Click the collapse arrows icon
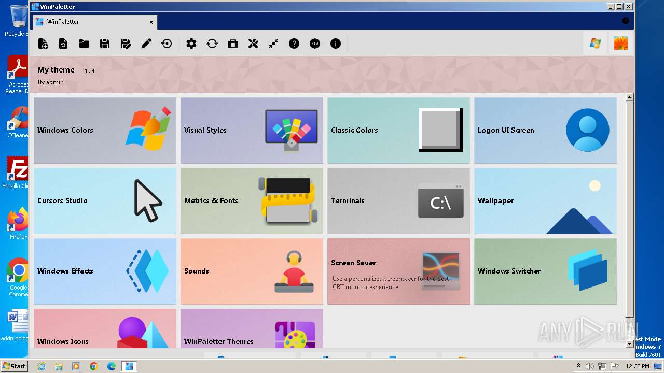664x373 pixels. pos(273,44)
